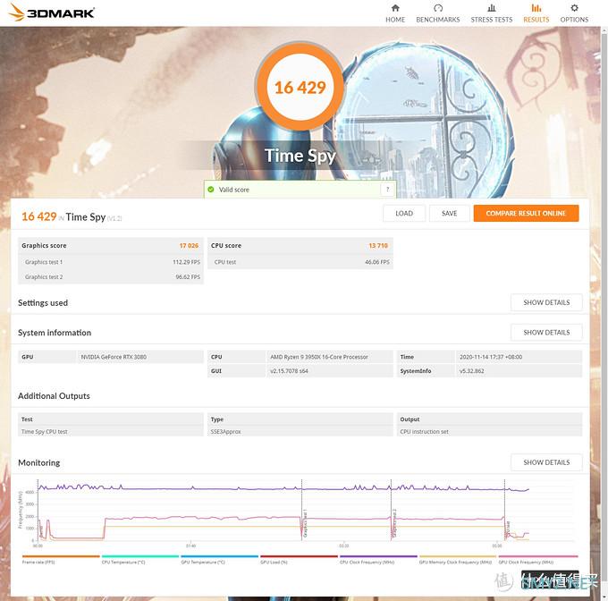The height and width of the screenshot is (601, 608).
Task: Click CPU instruction set output cell
Action: 490,431
